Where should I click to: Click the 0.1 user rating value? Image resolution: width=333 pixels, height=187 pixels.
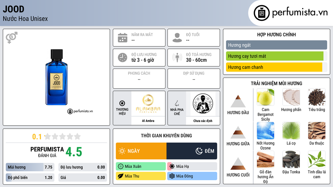[37, 137]
